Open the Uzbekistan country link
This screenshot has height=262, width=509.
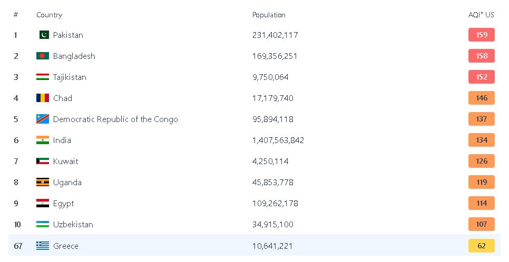coord(73,225)
